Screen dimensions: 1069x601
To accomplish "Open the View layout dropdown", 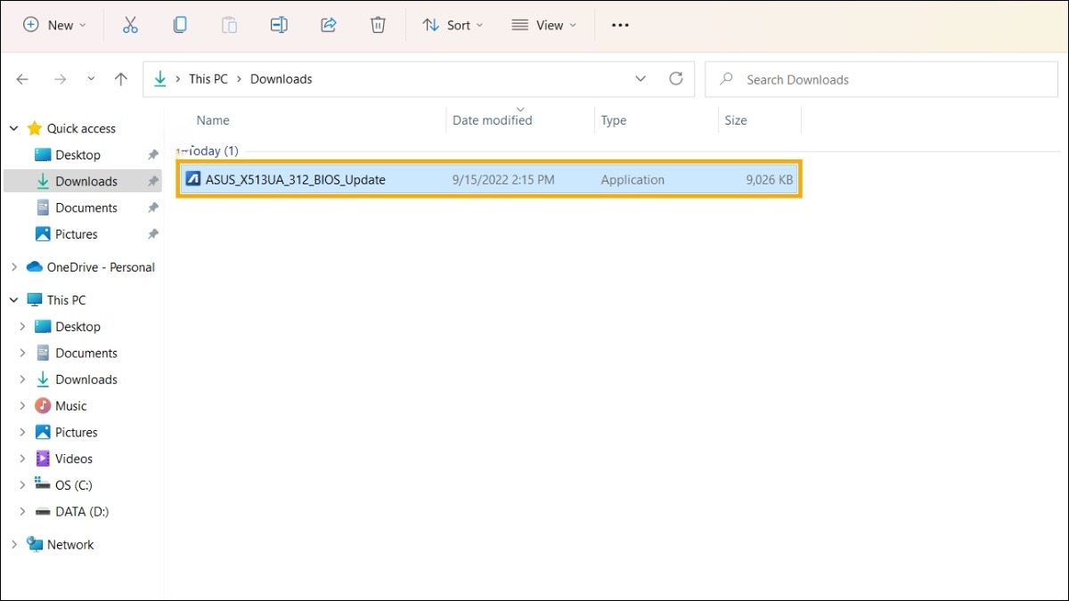I will (x=544, y=25).
